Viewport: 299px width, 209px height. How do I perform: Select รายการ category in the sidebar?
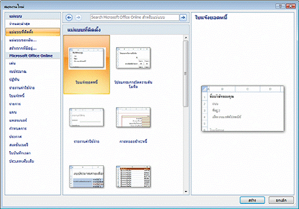pyautogui.click(x=15, y=104)
